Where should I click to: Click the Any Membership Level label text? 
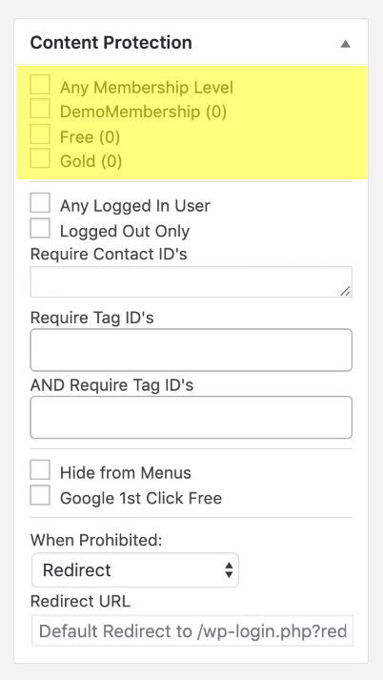pyautogui.click(x=147, y=88)
